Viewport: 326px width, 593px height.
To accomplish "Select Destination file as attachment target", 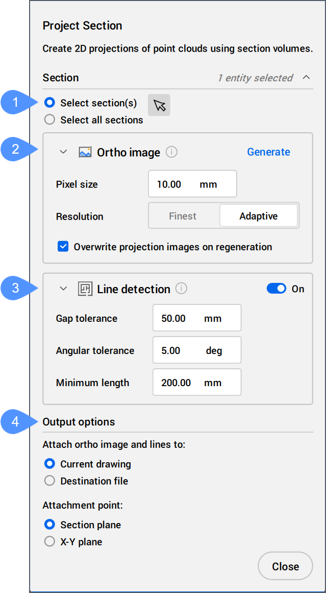I will 50,481.
